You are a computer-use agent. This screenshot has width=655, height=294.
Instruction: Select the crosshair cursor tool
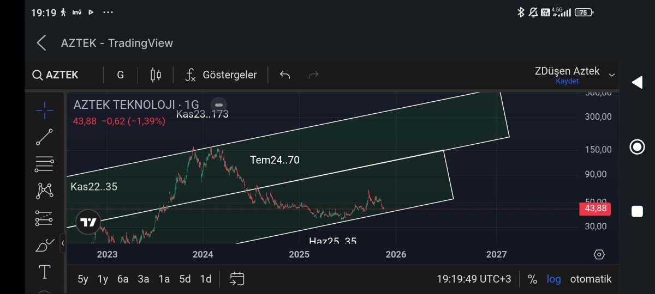(x=45, y=110)
